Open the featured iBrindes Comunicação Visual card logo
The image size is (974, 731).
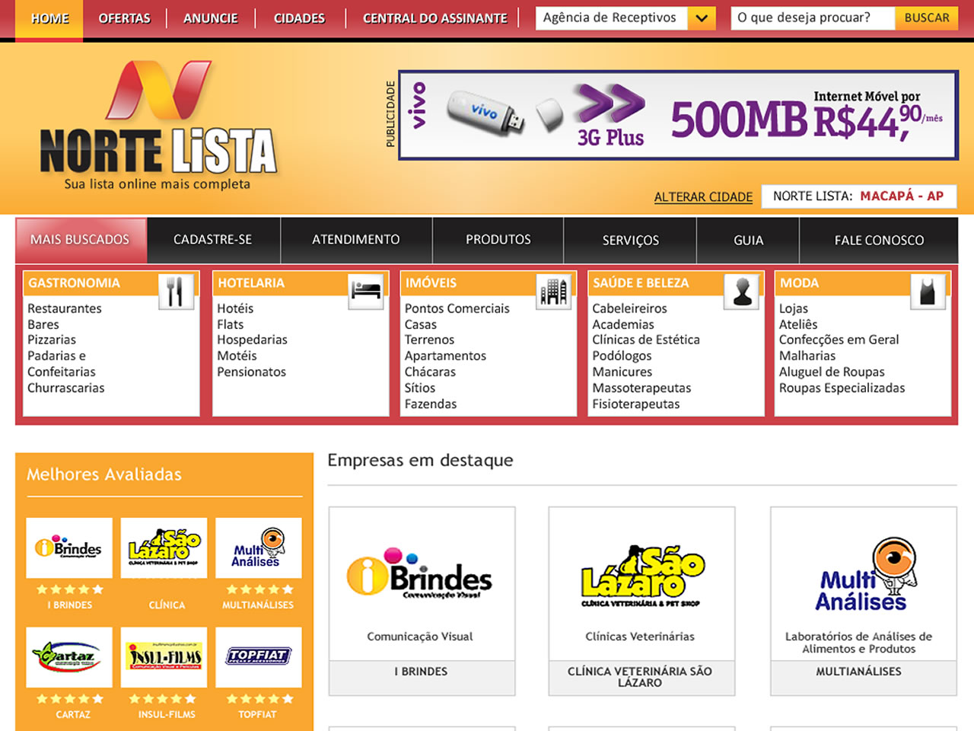(x=420, y=574)
